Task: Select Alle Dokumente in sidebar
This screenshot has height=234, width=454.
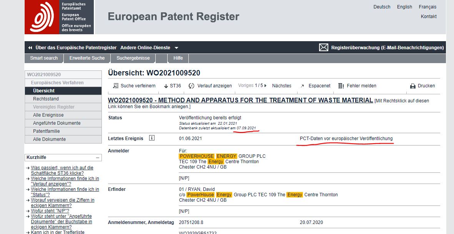Action: 49,139
